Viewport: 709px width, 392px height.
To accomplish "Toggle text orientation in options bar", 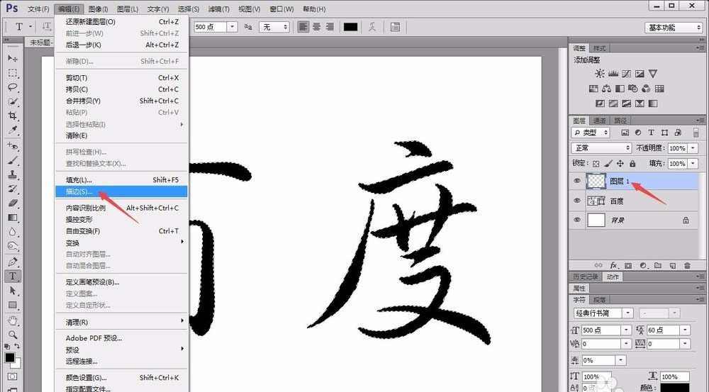I will [47, 27].
